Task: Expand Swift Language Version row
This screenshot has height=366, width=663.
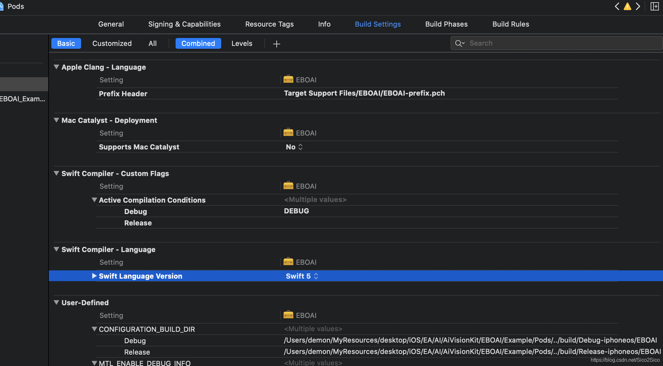Action: [94, 276]
